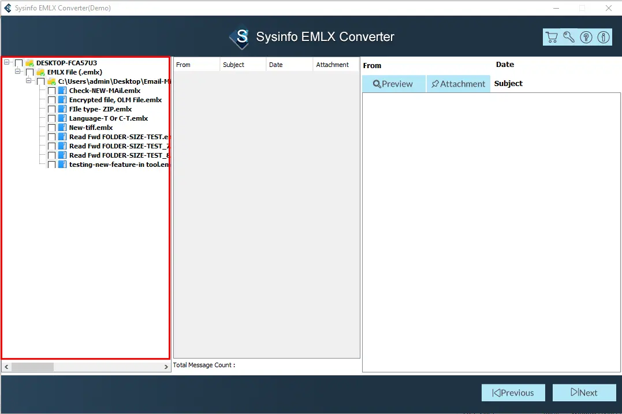
Task: Tick the Check-NEW-MAil.emlx checkbox
Action: pos(51,91)
